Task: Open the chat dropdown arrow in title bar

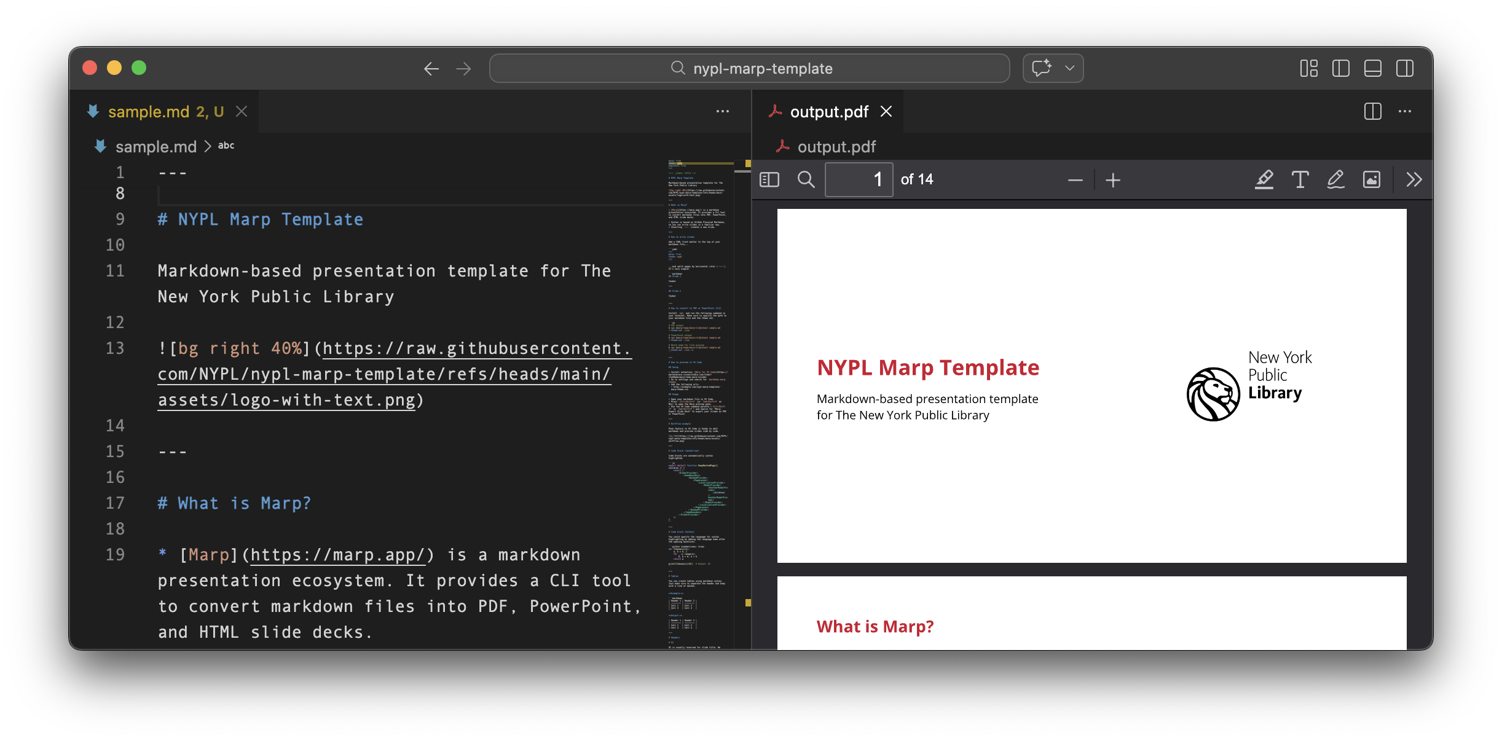Action: (x=1070, y=68)
